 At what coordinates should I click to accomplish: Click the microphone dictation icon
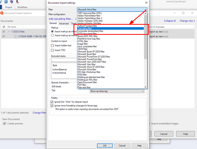(x=17, y=2)
